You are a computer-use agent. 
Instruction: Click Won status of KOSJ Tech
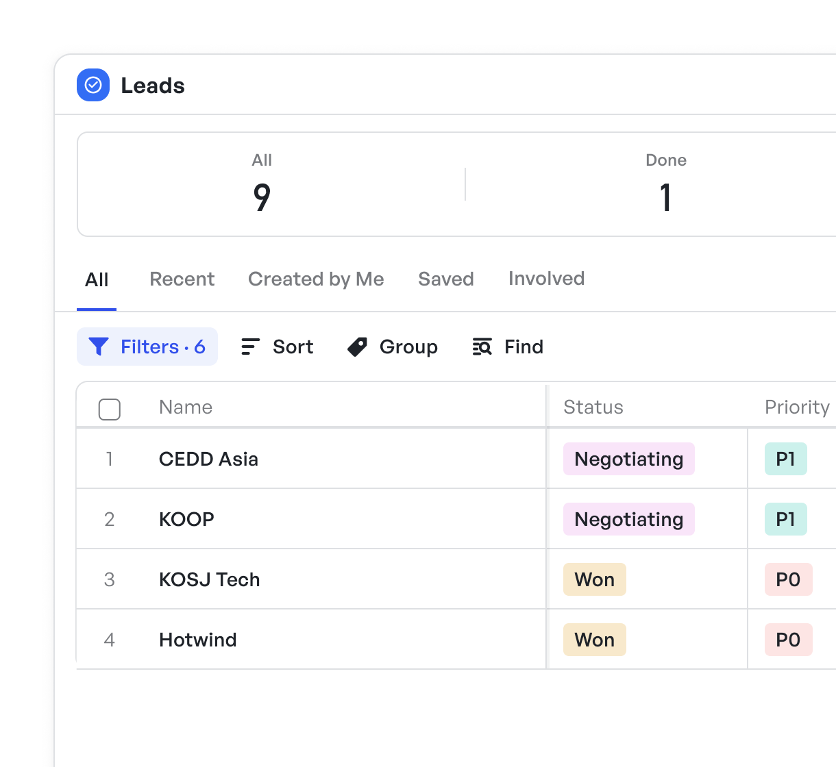595,579
